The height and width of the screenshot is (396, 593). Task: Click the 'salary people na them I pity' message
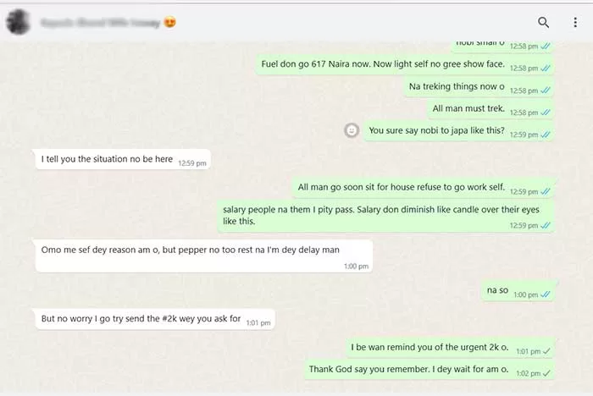point(385,216)
